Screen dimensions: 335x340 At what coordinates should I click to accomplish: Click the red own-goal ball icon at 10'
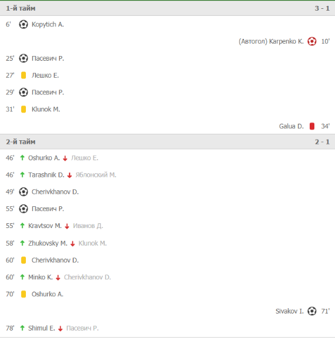pos(312,41)
